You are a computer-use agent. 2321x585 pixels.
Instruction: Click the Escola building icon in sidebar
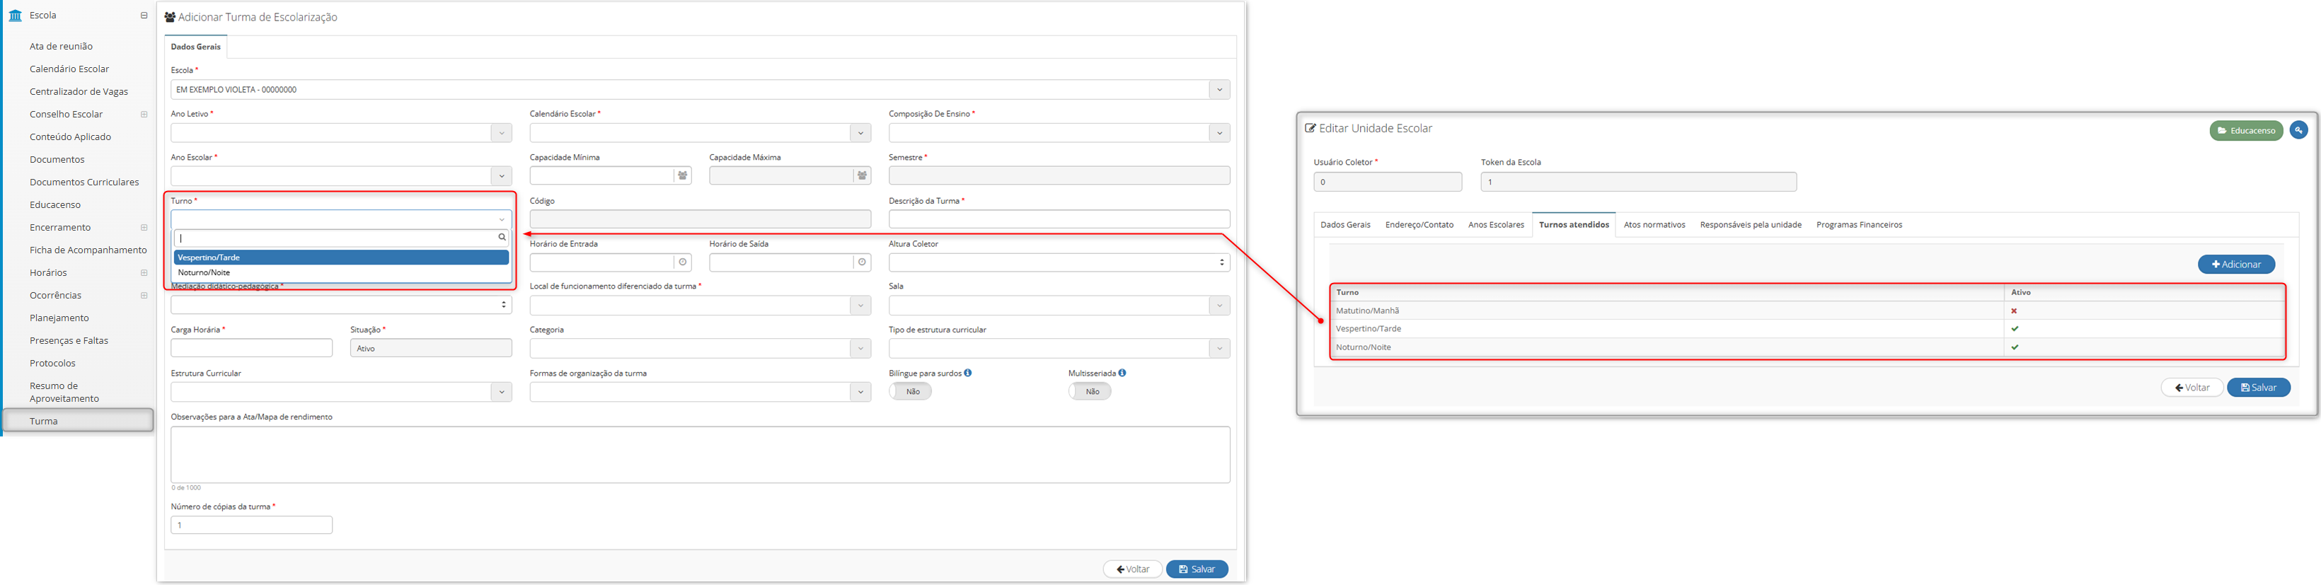[x=16, y=16]
